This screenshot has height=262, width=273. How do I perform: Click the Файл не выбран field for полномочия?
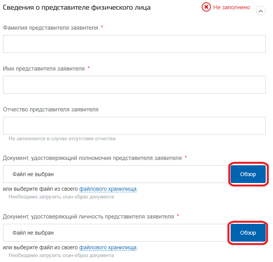[115, 174]
